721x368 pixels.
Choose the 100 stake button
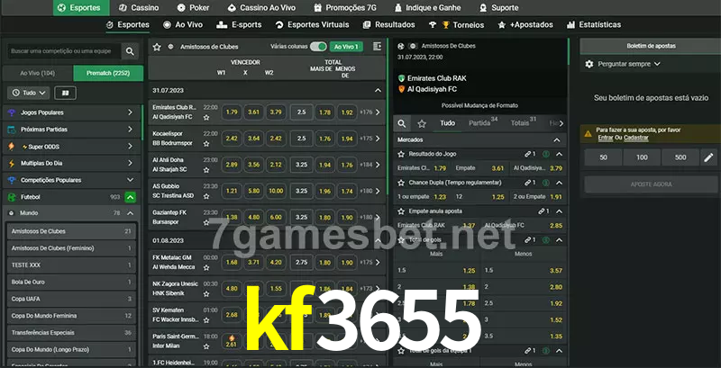click(642, 157)
